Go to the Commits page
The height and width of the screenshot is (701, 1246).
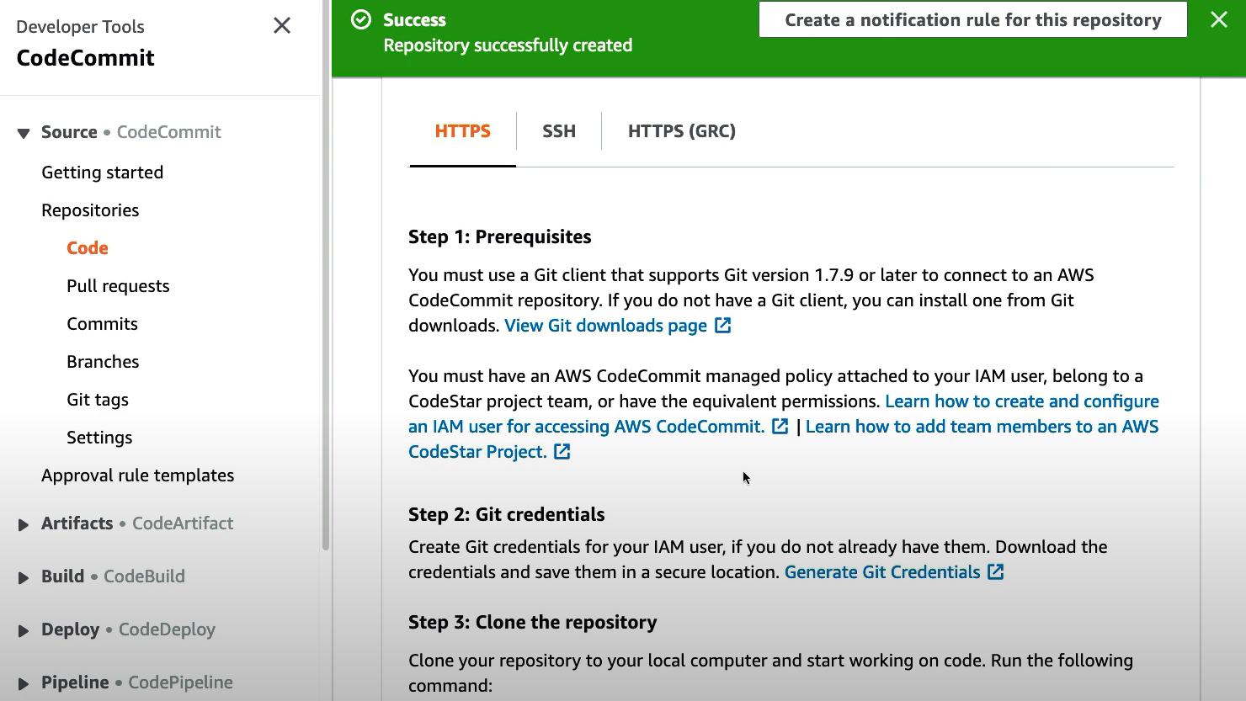click(x=102, y=323)
